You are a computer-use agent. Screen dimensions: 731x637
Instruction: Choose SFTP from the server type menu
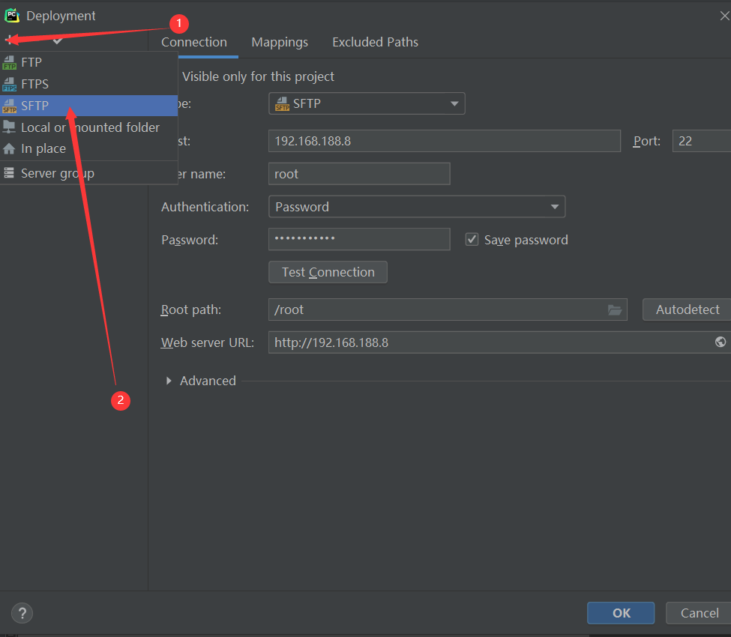pos(88,106)
